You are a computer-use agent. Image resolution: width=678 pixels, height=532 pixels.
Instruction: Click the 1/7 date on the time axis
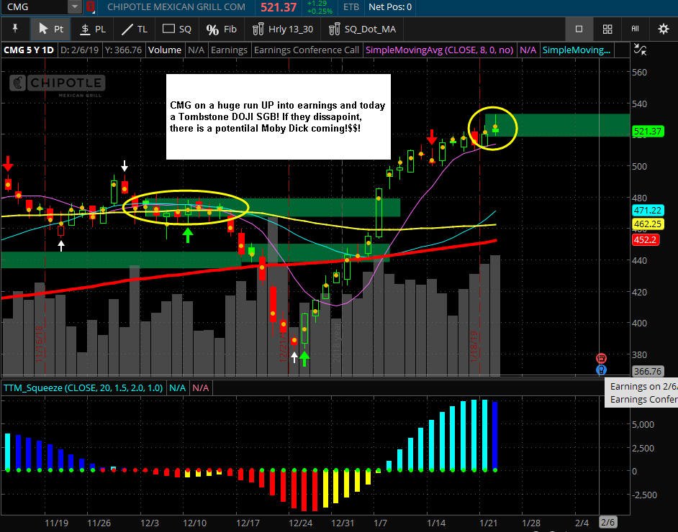coord(380,523)
